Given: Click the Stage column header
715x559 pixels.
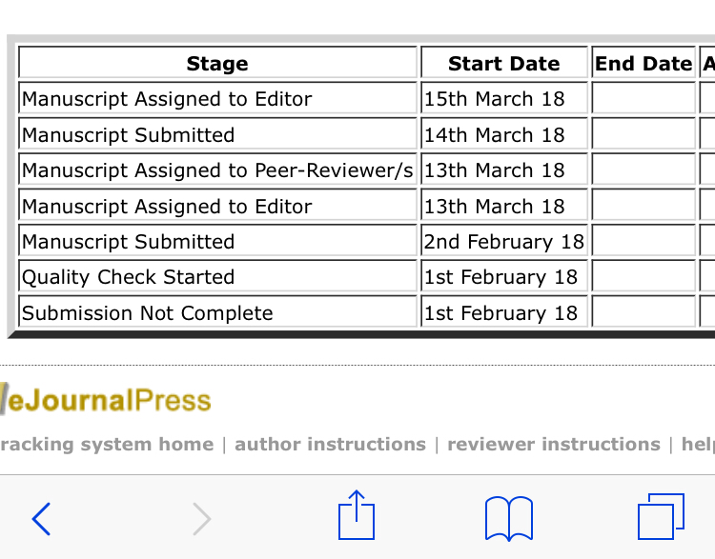Looking at the screenshot, I should coord(217,64).
